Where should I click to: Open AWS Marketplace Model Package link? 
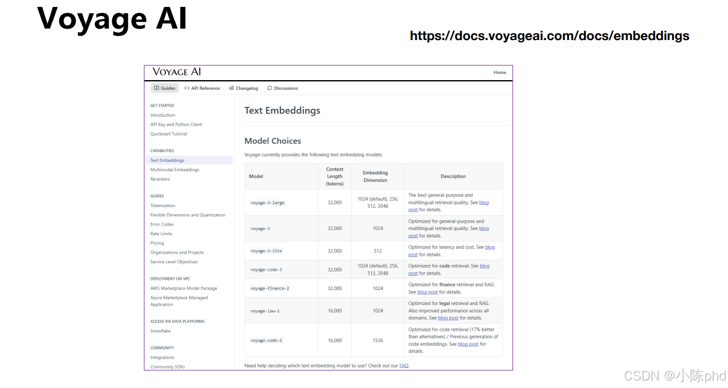184,288
